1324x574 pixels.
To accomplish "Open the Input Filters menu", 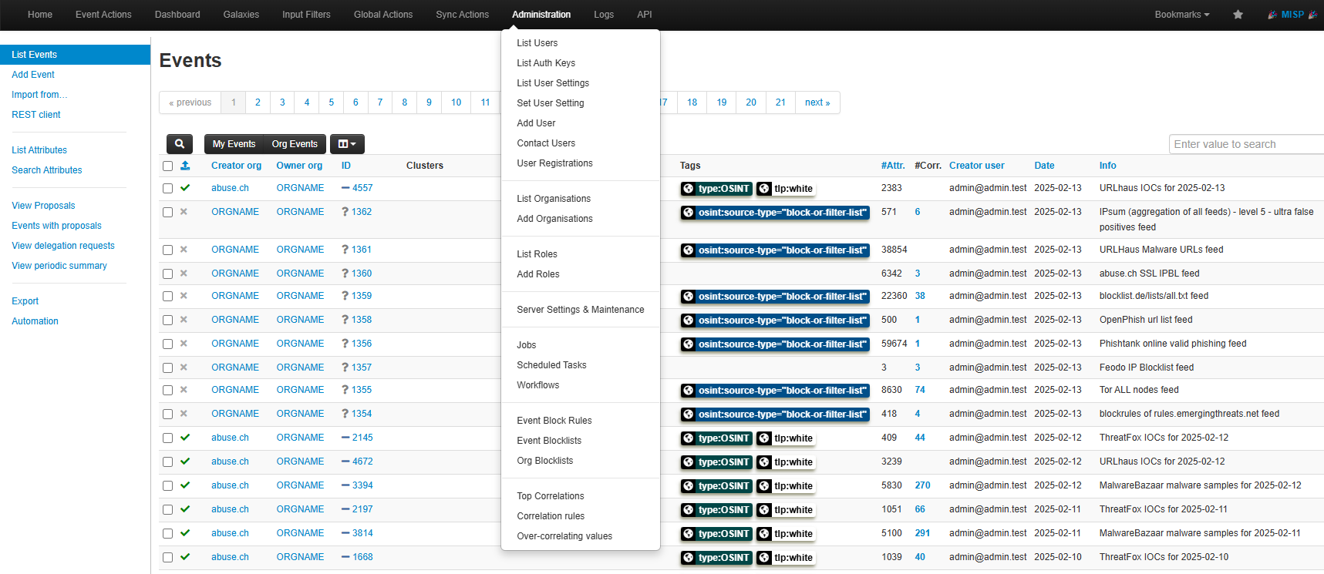I will pyautogui.click(x=306, y=15).
